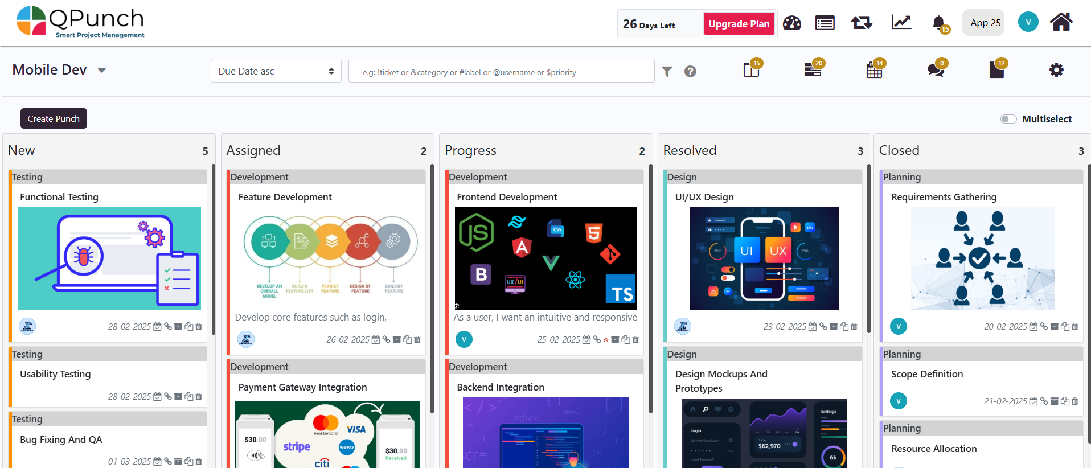Viewport: 1091px width, 468px height.
Task: Open project settings gear icon
Action: (x=1056, y=70)
